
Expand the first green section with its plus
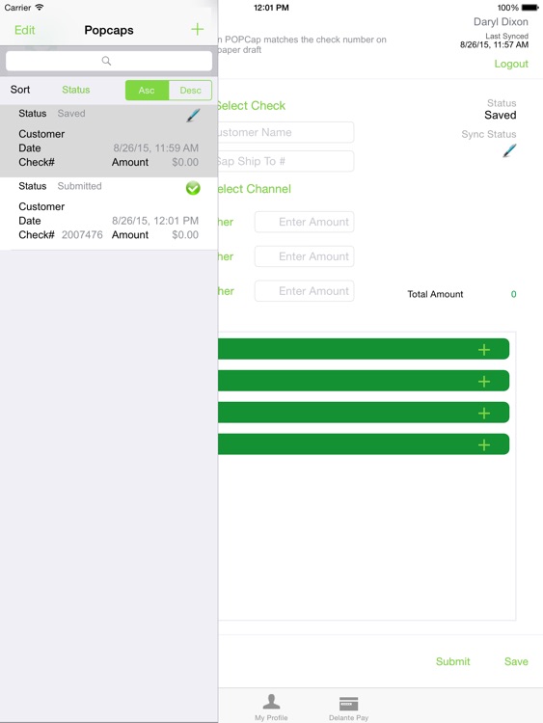point(483,350)
